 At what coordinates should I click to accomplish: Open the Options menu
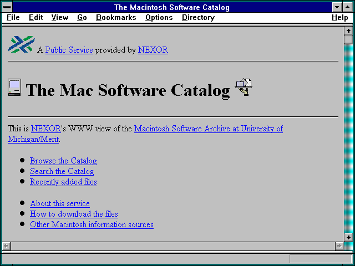pyautogui.click(x=159, y=17)
